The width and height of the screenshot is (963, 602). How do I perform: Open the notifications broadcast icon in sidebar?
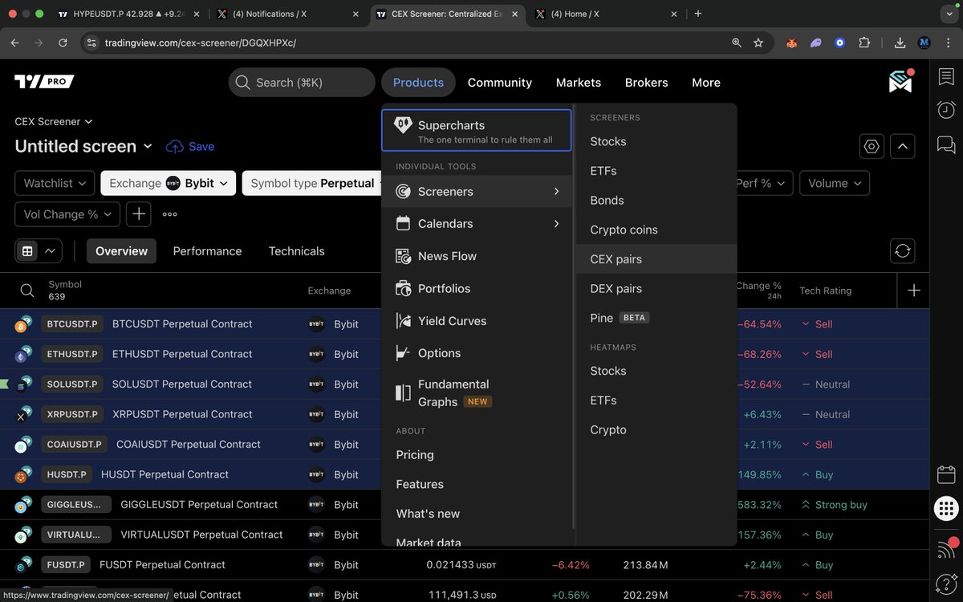pos(946,549)
